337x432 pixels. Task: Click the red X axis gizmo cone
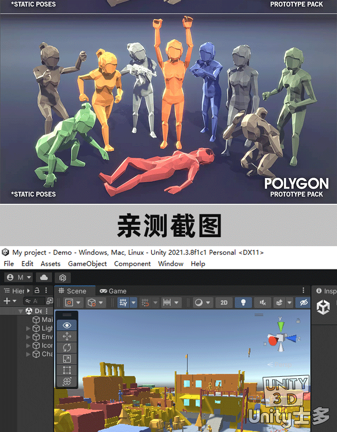point(273,341)
